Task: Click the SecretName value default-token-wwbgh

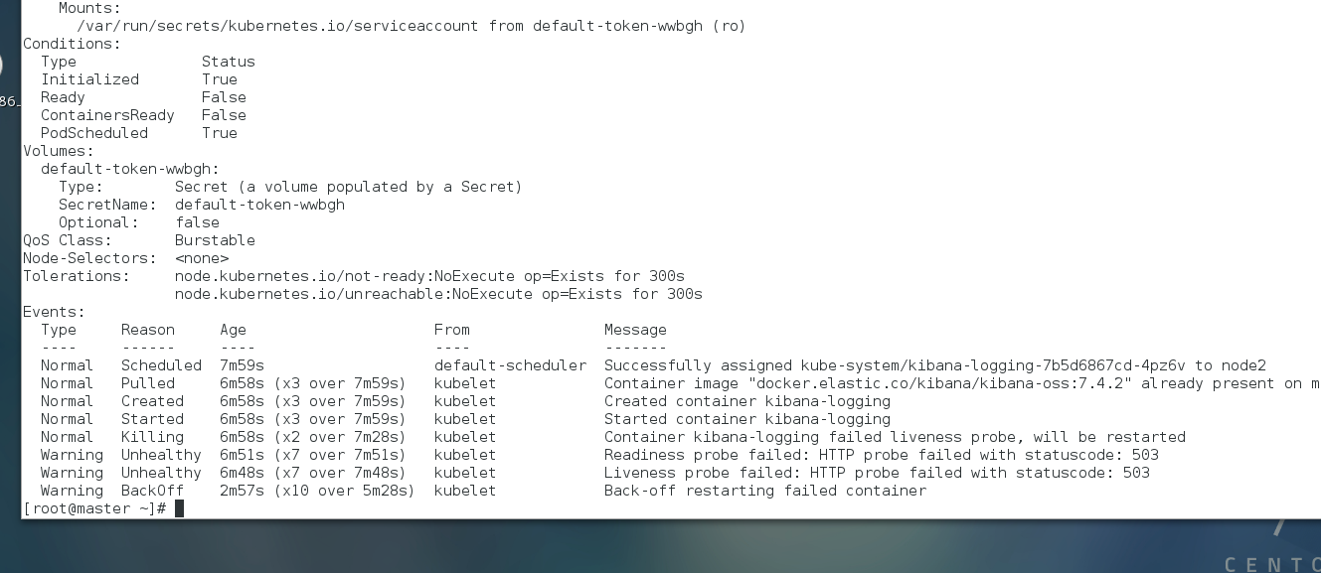Action: coord(259,205)
